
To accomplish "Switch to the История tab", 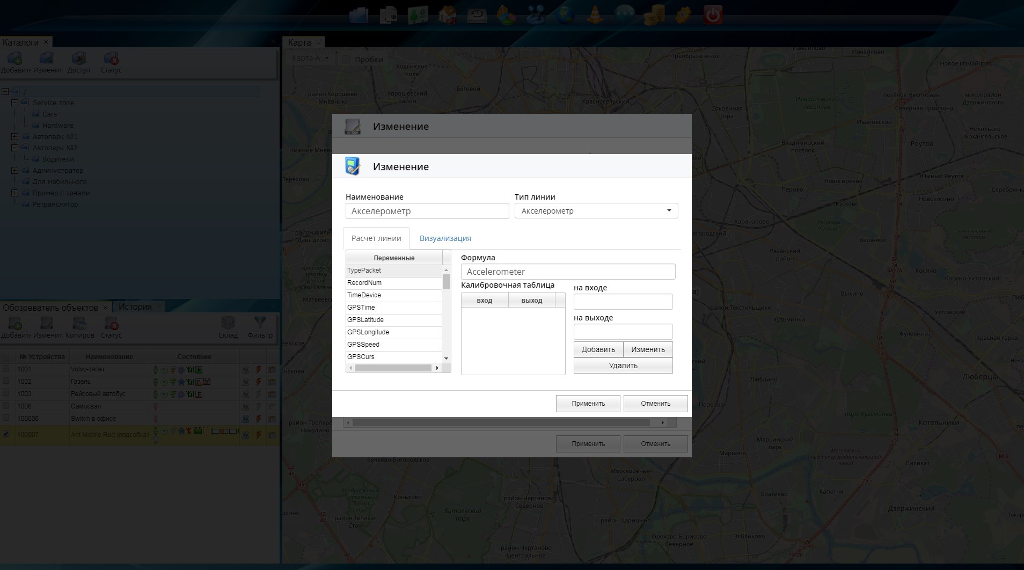I will point(135,307).
